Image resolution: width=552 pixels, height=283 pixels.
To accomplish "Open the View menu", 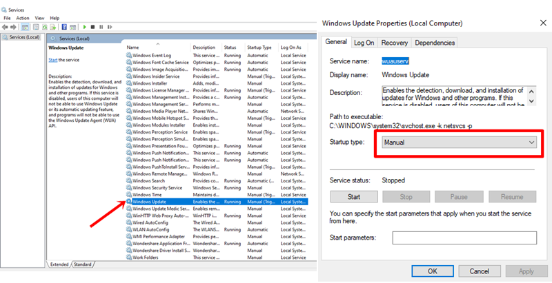I will 39,18.
